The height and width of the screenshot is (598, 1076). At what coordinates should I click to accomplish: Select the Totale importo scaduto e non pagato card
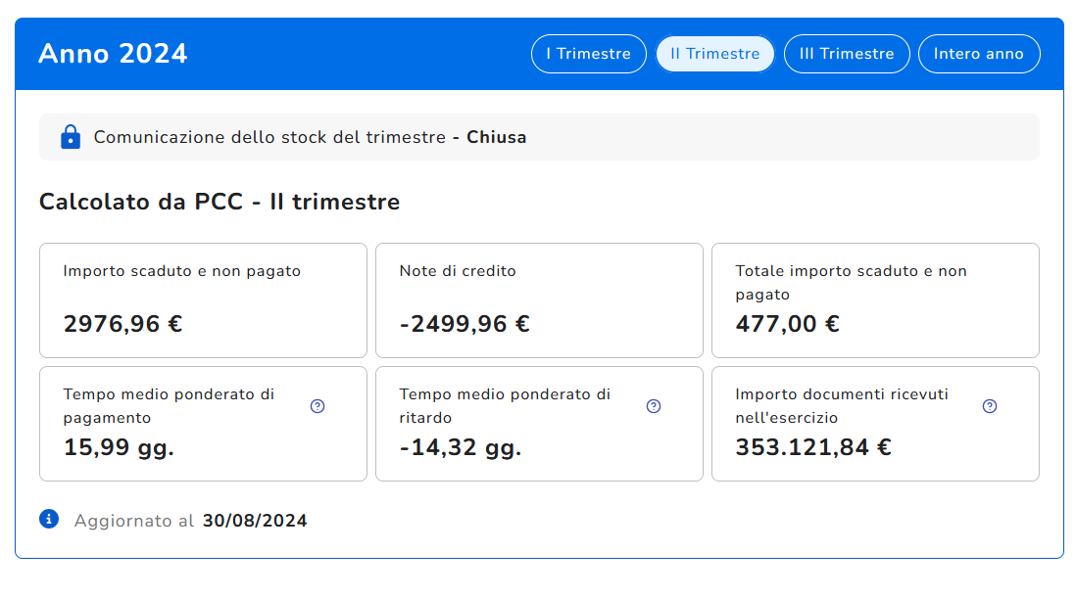[x=875, y=299]
